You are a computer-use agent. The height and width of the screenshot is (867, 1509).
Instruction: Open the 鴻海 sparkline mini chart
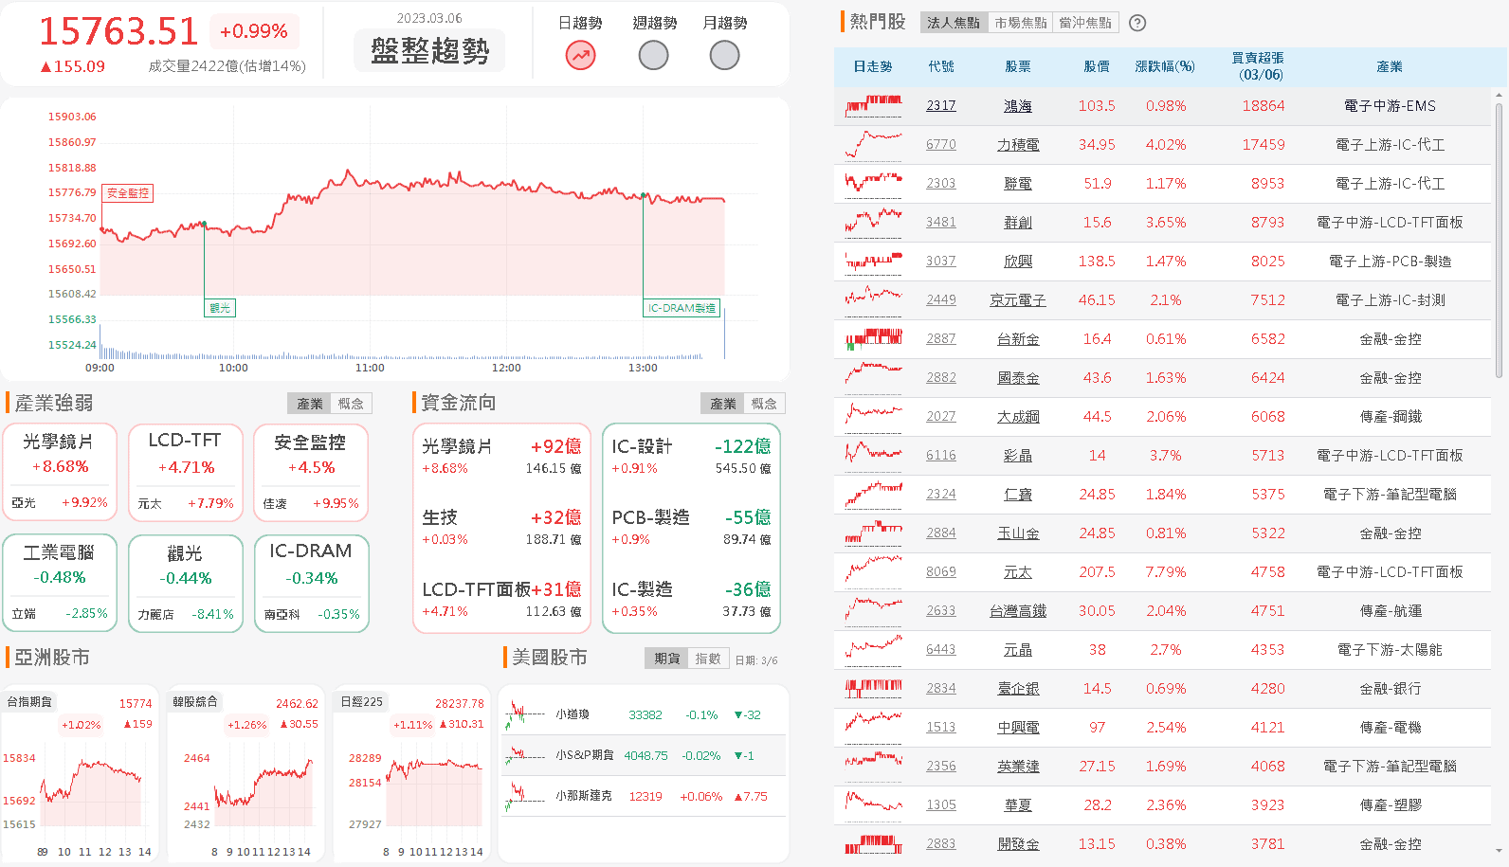coord(873,106)
